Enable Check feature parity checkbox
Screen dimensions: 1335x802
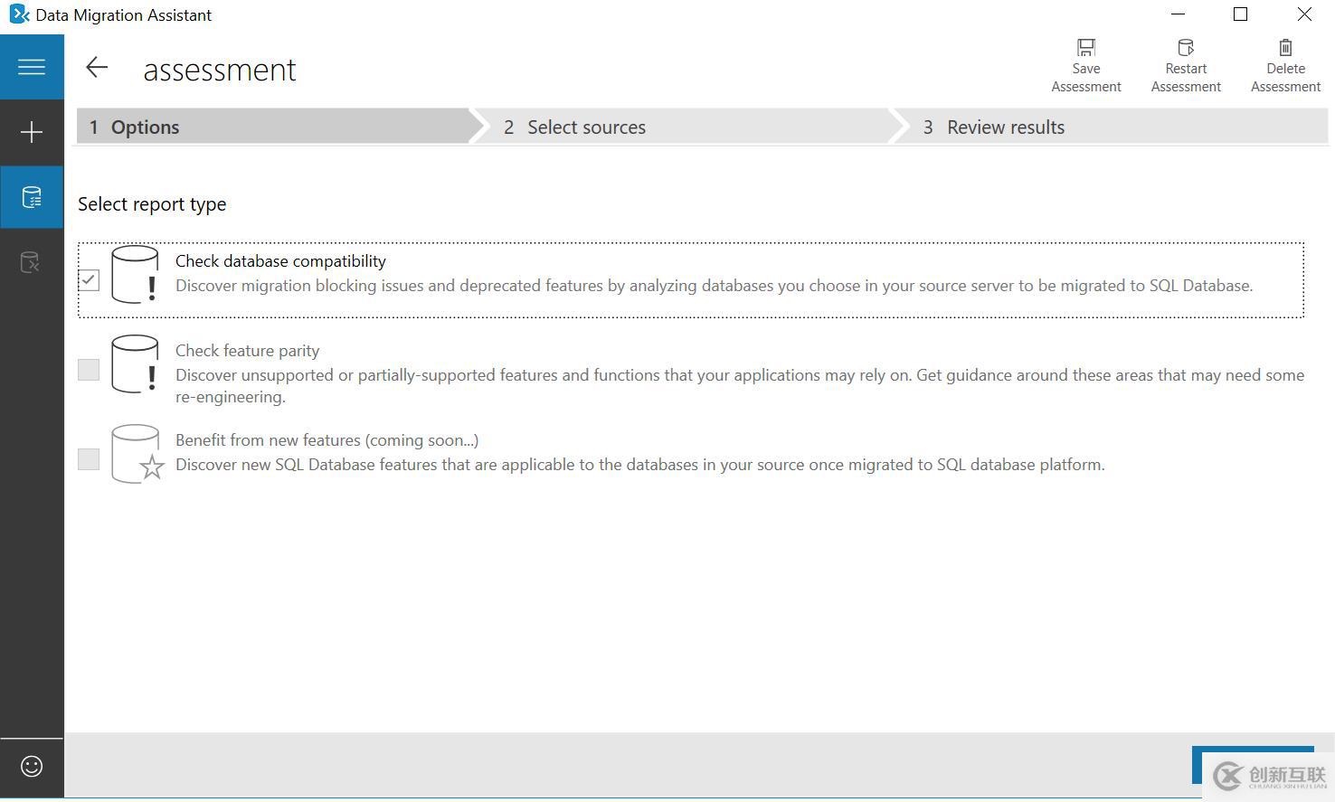(89, 370)
